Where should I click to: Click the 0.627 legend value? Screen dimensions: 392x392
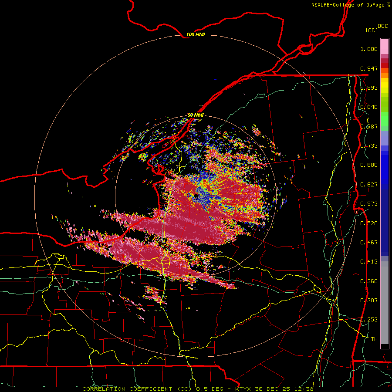coord(369,185)
